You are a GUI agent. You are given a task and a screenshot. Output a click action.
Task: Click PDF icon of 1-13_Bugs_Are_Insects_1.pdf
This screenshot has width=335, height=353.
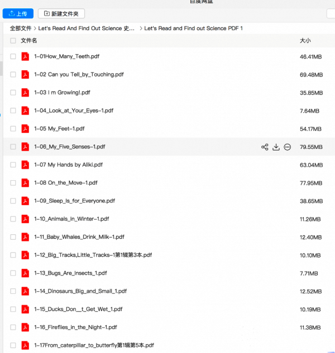click(25, 273)
